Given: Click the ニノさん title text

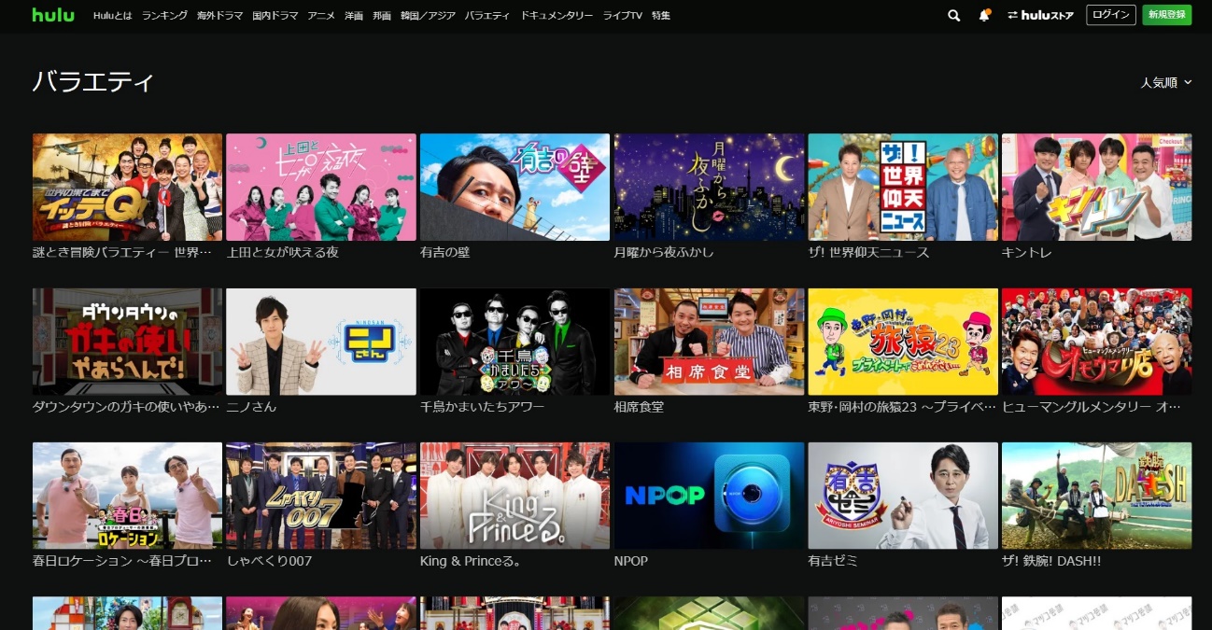Looking at the screenshot, I should 252,407.
